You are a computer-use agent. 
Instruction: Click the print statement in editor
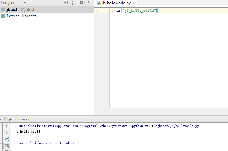pos(134,11)
